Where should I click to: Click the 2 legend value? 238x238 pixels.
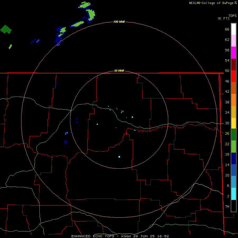(x=228, y=196)
